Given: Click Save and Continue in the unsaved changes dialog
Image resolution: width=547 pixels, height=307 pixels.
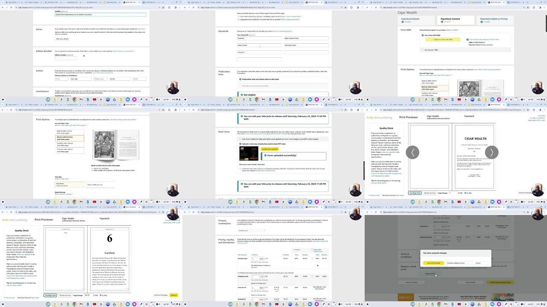Looking at the screenshot, I should (x=433, y=263).
